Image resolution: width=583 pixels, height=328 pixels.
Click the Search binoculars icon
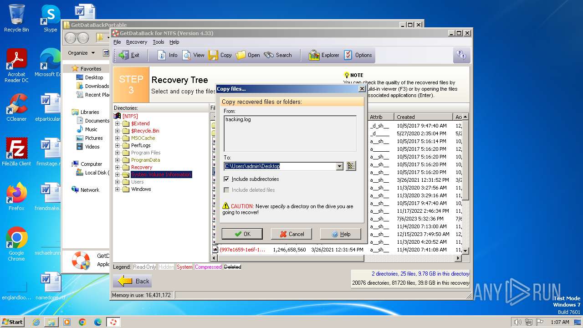click(278, 55)
